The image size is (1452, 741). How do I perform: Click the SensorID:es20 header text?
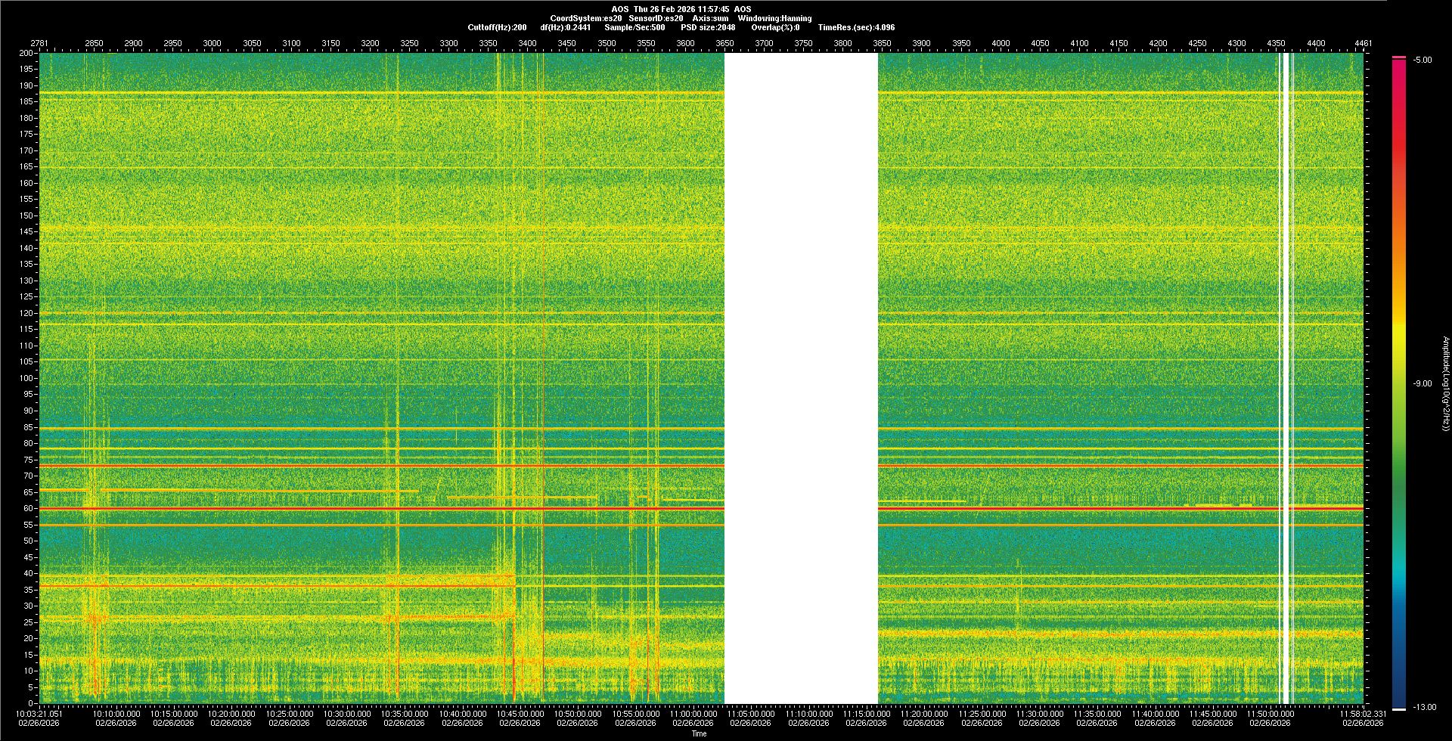tap(656, 18)
